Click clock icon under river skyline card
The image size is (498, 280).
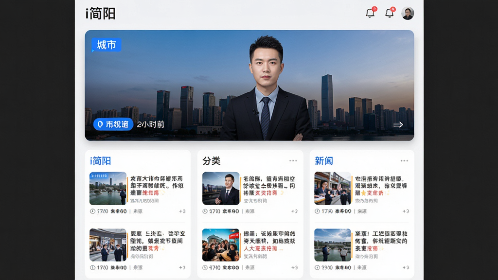(92, 211)
